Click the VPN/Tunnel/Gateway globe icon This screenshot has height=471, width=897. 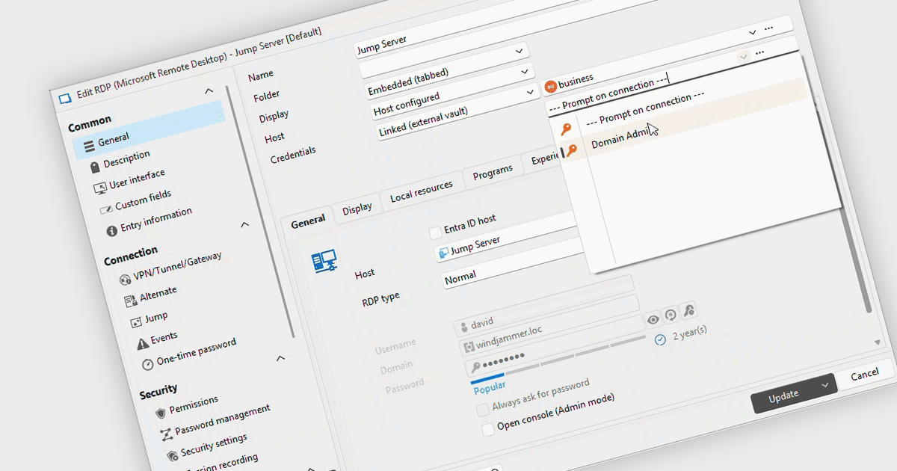pyautogui.click(x=124, y=280)
